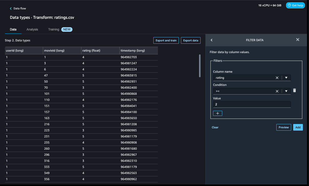Close the Filter Data panel
The width and height of the screenshot is (309, 186).
click(x=298, y=40)
